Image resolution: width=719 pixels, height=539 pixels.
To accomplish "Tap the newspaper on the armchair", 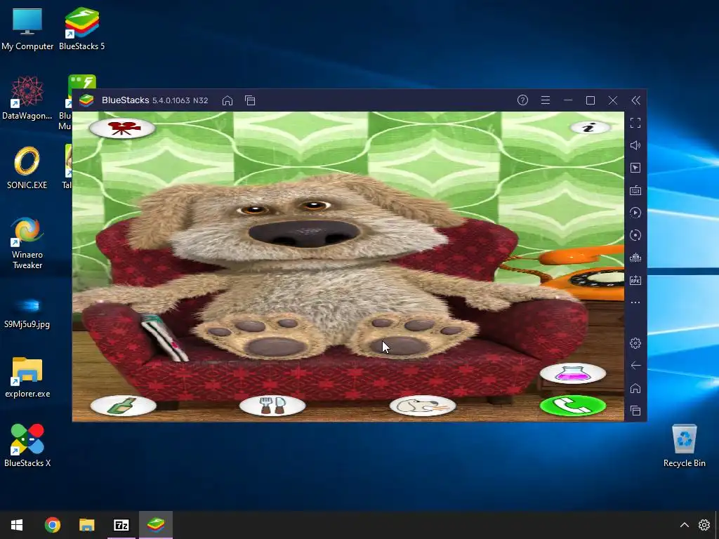I will [x=164, y=338].
